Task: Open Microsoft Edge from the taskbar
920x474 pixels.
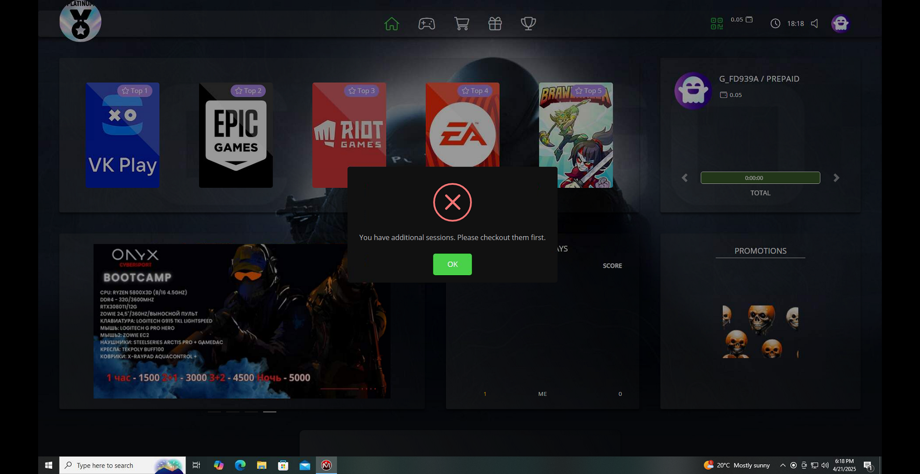Action: [x=240, y=465]
